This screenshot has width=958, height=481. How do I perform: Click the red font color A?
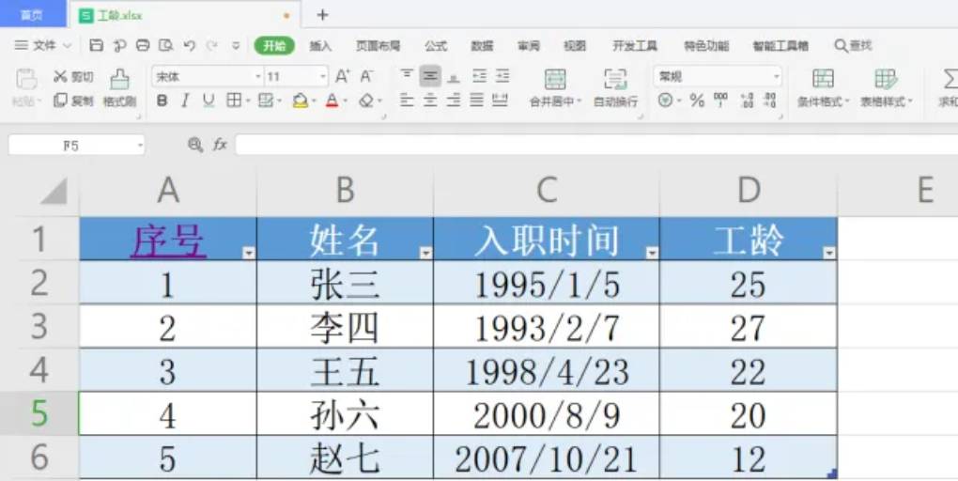(x=332, y=101)
